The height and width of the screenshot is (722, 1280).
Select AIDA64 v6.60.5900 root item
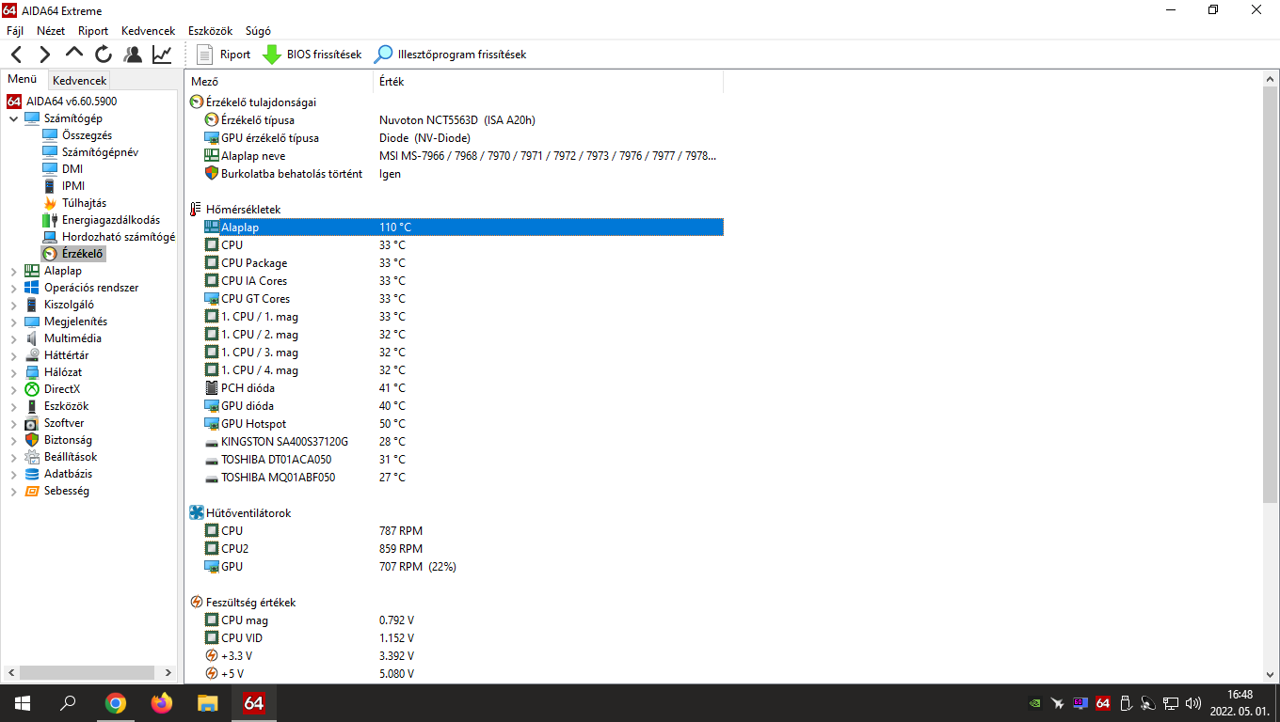pyautogui.click(x=62, y=101)
